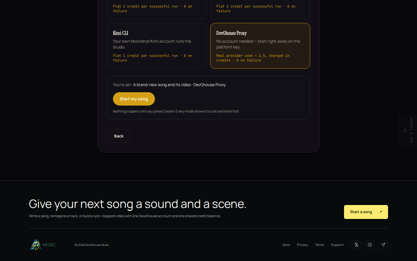Click the DevGhouse Music logo

click(43, 245)
